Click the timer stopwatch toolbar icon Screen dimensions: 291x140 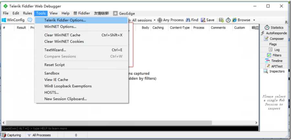pos(228,20)
